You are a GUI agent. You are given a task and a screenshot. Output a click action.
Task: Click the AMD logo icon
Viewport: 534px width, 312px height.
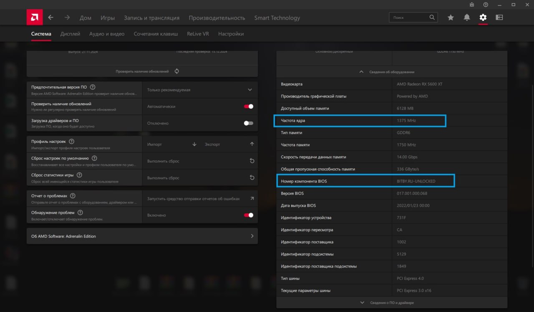[34, 18]
